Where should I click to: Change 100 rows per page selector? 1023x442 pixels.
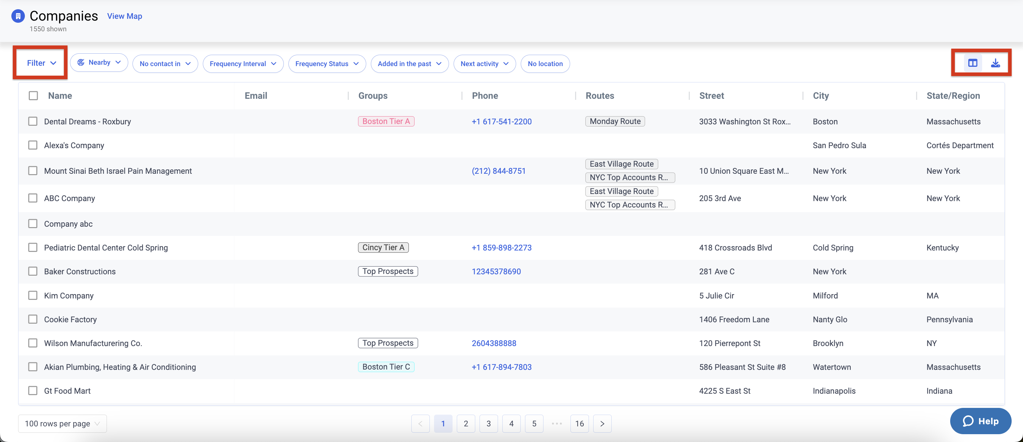(x=63, y=424)
